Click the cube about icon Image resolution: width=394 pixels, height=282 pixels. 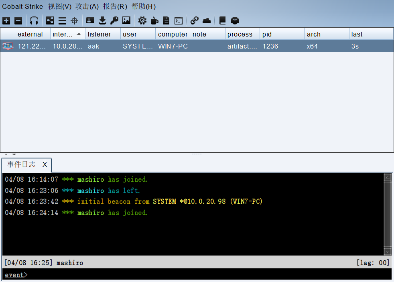[x=235, y=20]
